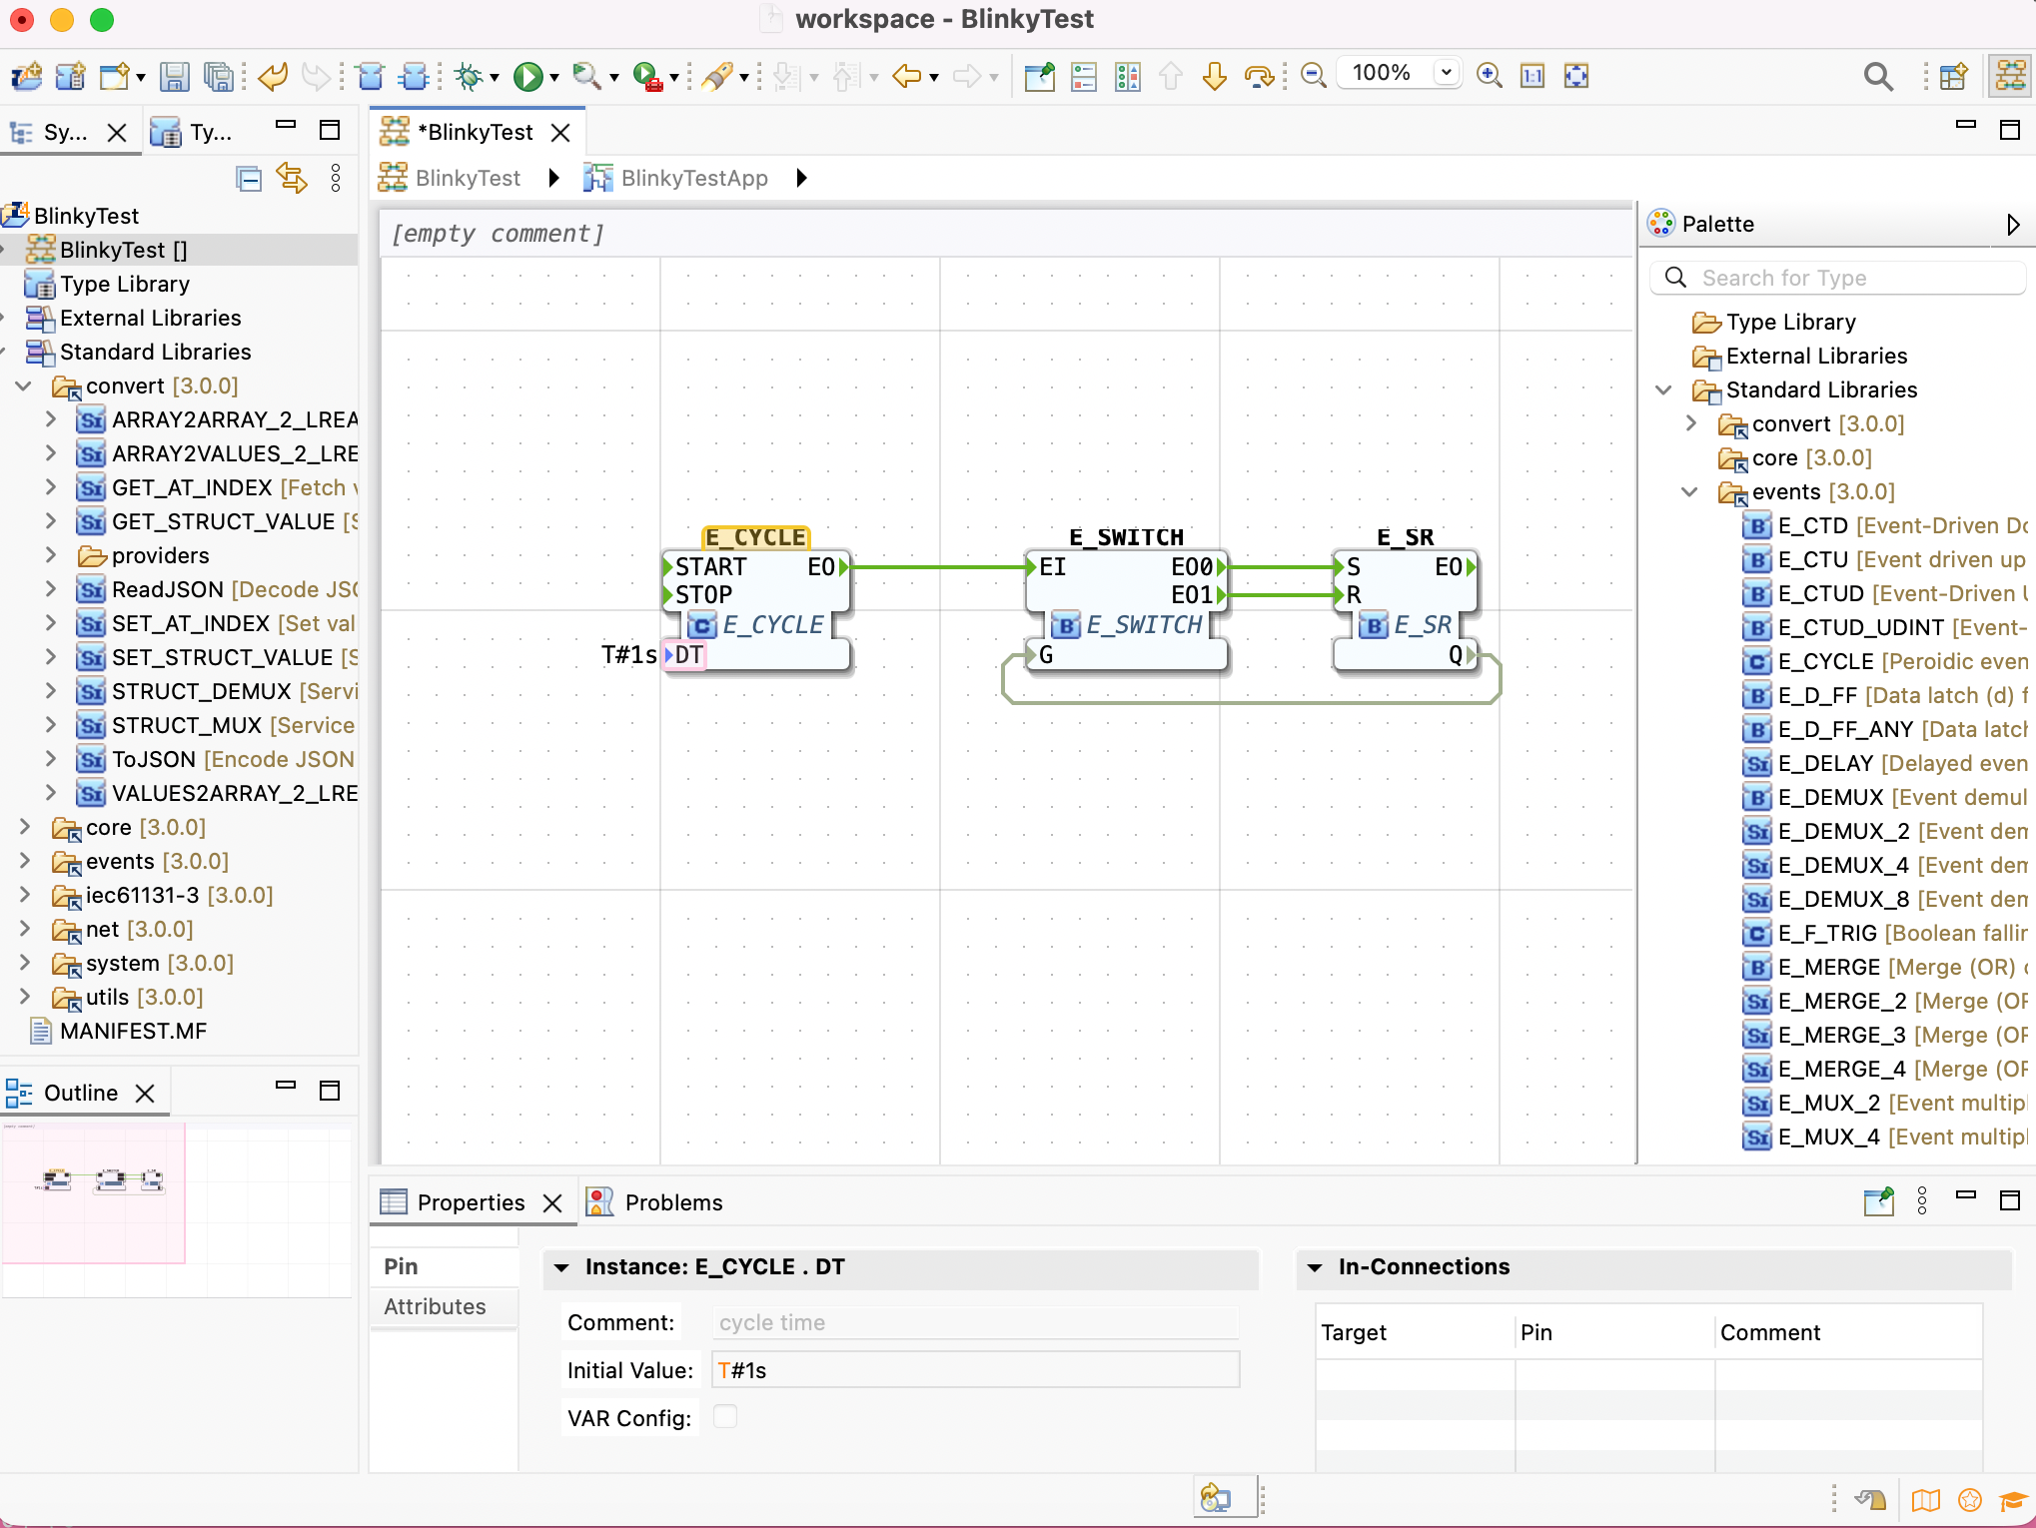
Task: Click the Debug bug icon
Action: pyautogui.click(x=469, y=76)
